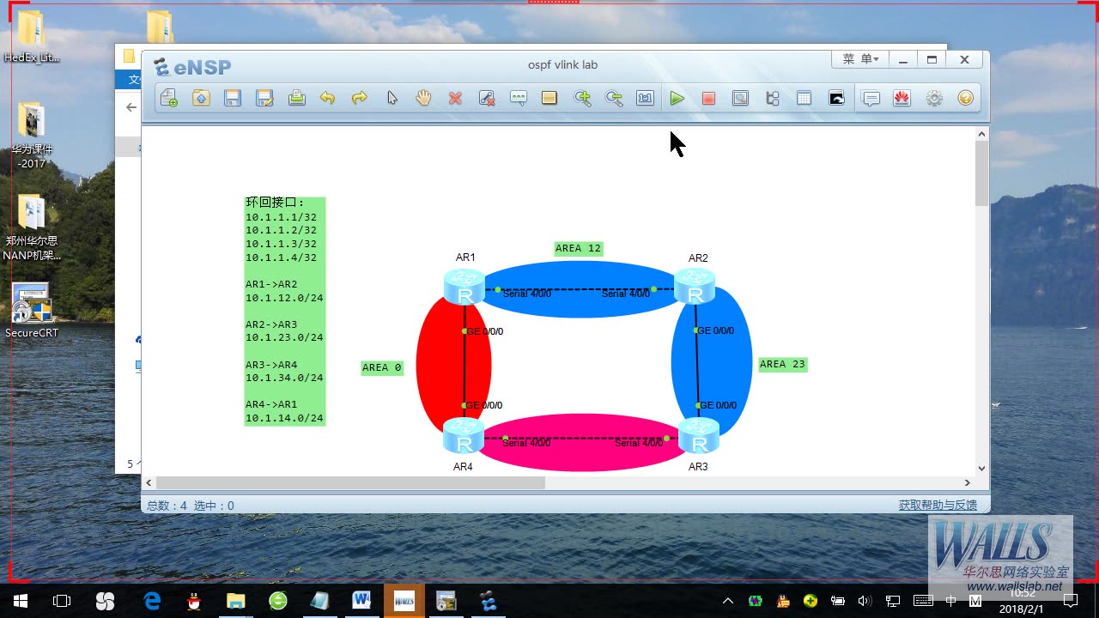1099x618 pixels.
Task: Print the topology using the printer icon
Action: pyautogui.click(x=296, y=99)
